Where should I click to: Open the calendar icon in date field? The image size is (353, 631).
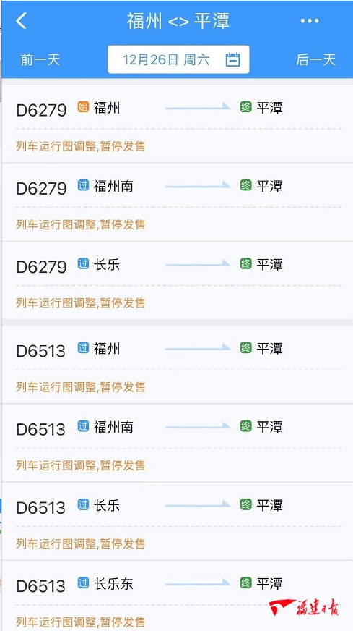232,59
